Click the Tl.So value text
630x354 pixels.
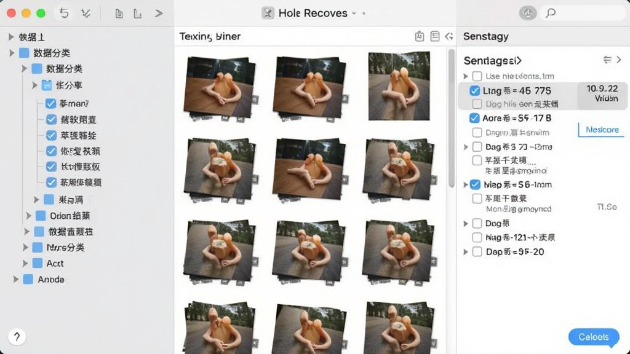tap(607, 206)
